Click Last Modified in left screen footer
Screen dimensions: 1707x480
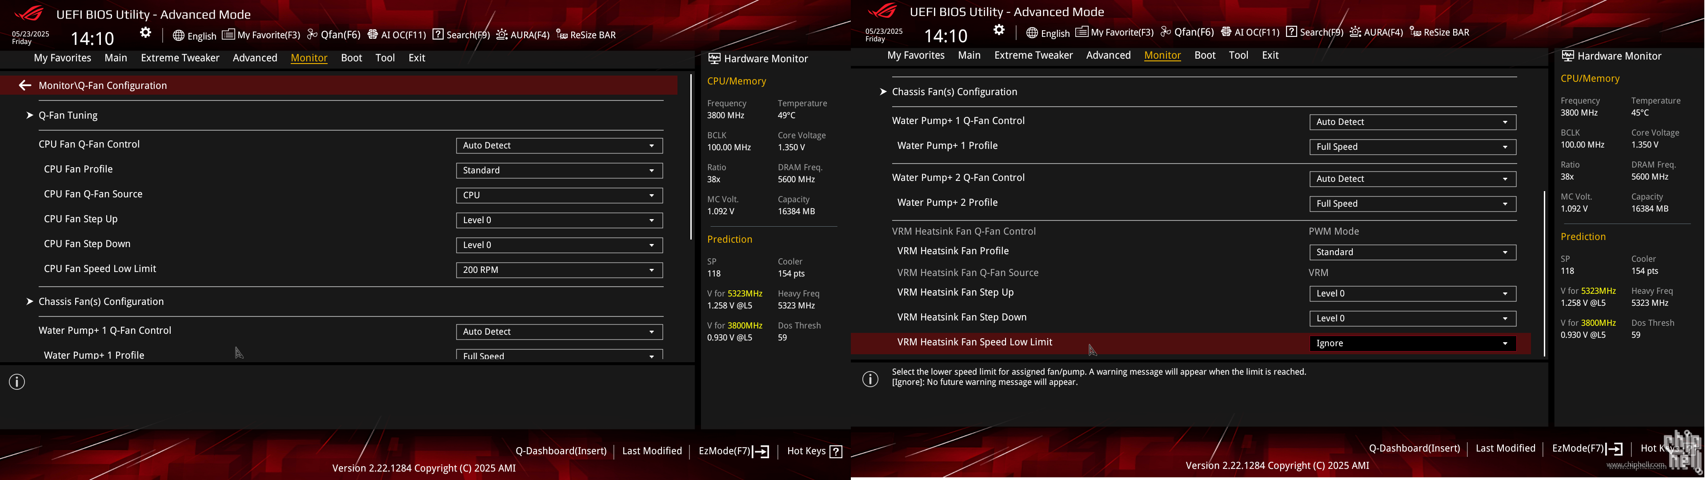(x=652, y=451)
